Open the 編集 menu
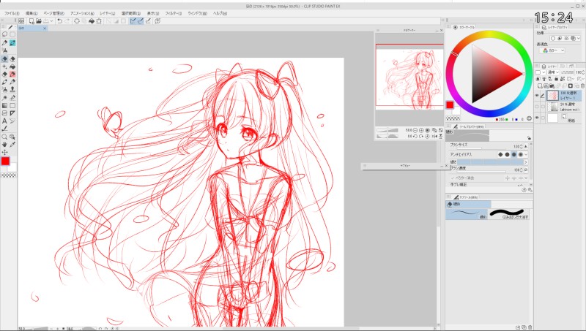The width and height of the screenshot is (586, 331). click(31, 13)
